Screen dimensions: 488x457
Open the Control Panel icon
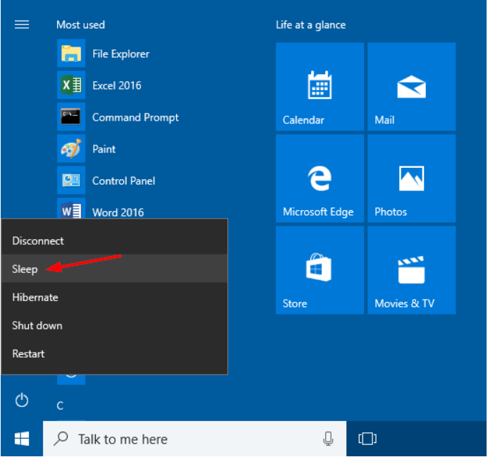click(x=71, y=181)
